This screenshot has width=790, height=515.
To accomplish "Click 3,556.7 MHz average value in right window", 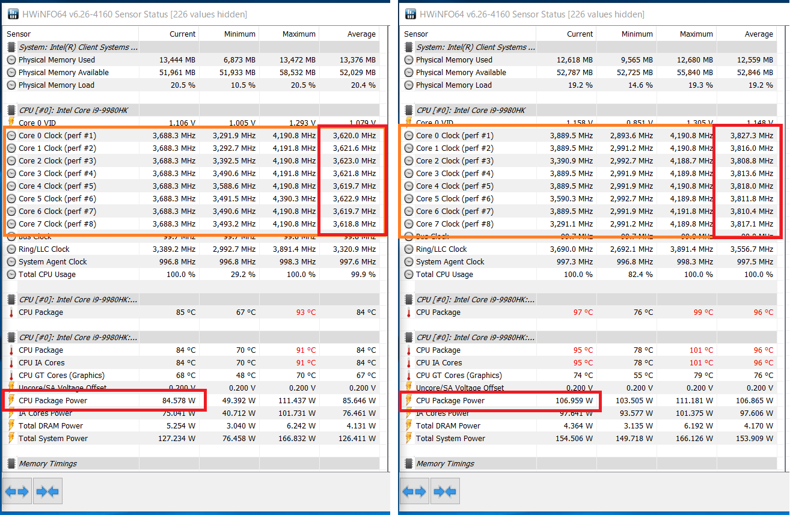I will click(752, 249).
